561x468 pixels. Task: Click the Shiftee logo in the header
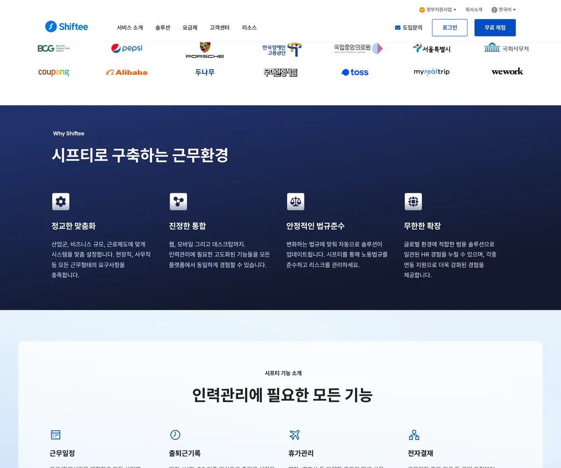pos(66,27)
